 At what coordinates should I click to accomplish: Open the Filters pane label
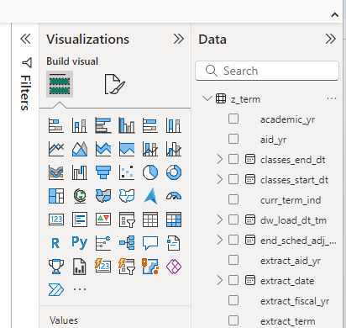point(25,93)
